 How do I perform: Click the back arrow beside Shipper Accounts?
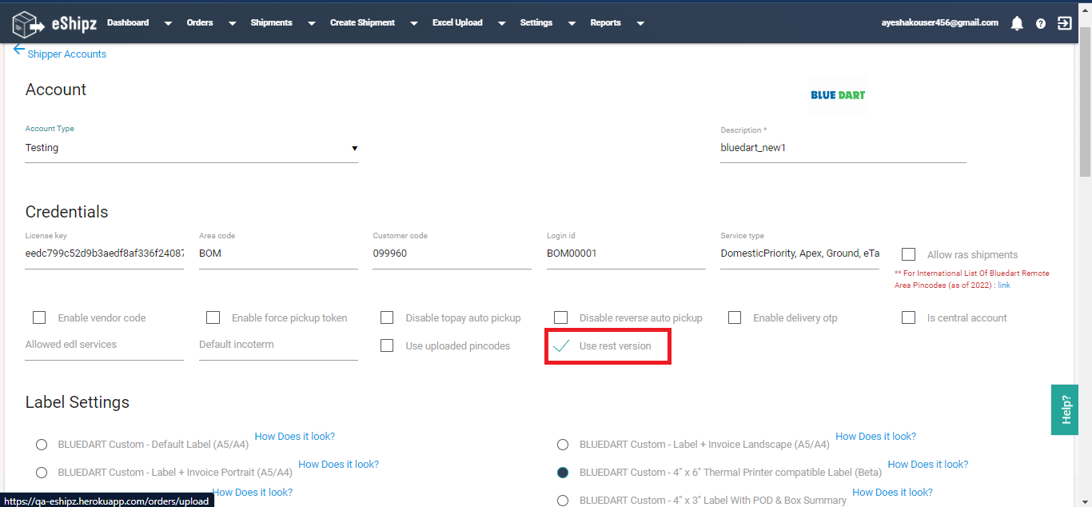click(19, 50)
